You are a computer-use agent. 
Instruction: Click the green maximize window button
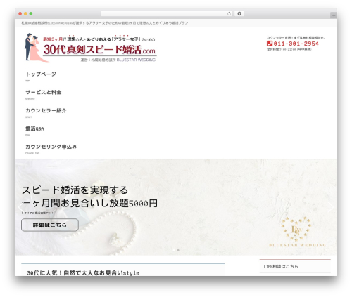coord(31,13)
